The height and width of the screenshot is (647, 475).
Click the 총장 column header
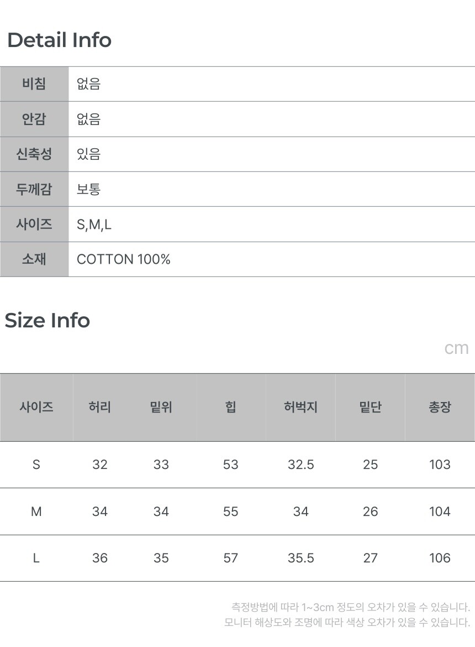click(x=440, y=408)
